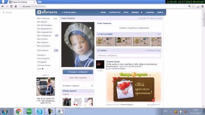Click the ВКонтакте logo
This screenshot has width=205, height=115.
point(47,12)
